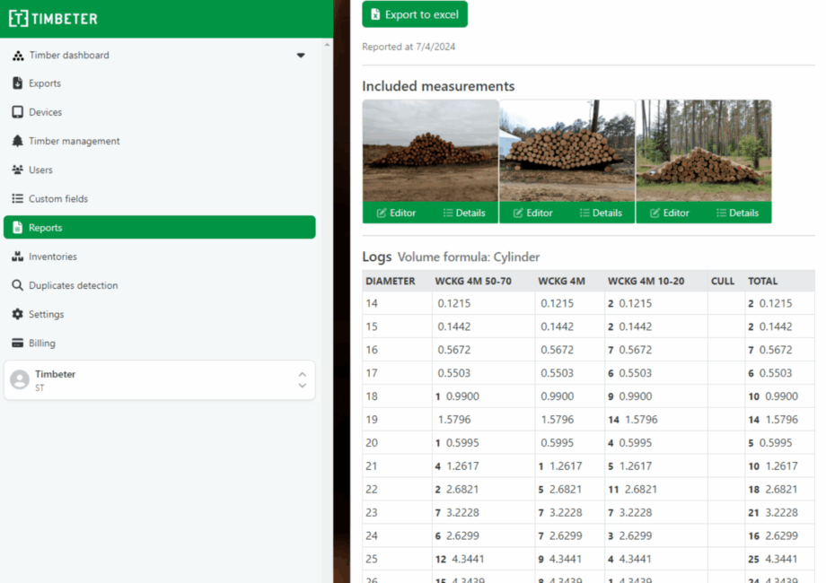Expand the Timber dashboard dropdown arrow
This screenshot has width=826, height=583.
point(301,56)
